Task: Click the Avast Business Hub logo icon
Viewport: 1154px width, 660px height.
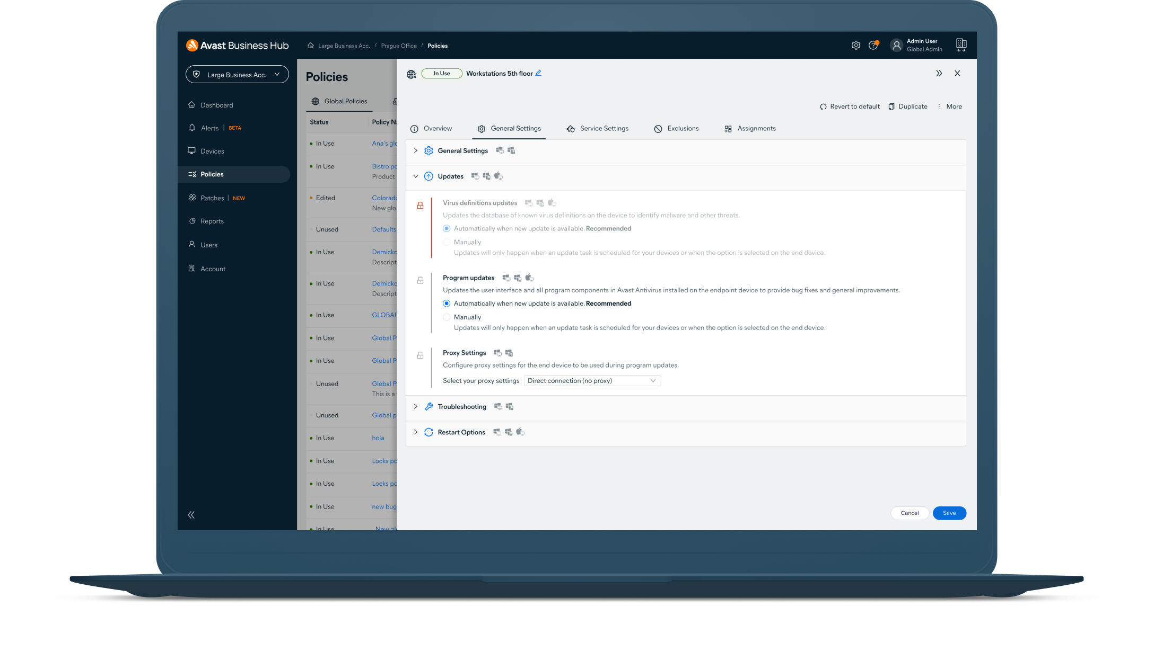Action: tap(192, 44)
